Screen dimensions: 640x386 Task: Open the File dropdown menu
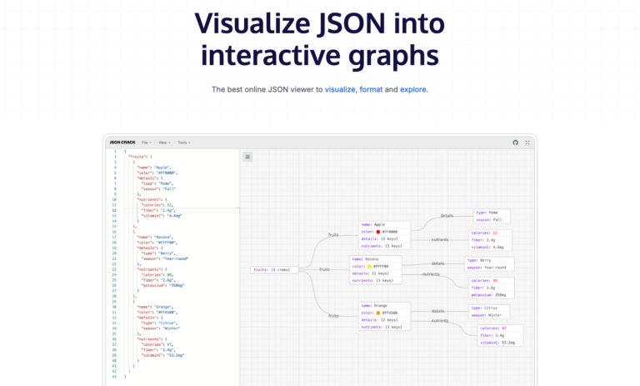[x=147, y=143]
